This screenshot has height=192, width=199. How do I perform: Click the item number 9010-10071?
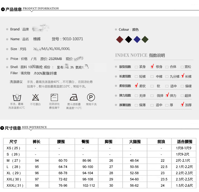click(x=73, y=39)
